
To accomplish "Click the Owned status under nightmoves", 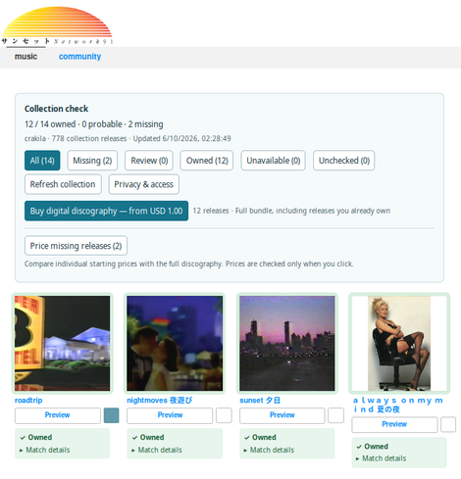I will (x=148, y=437).
